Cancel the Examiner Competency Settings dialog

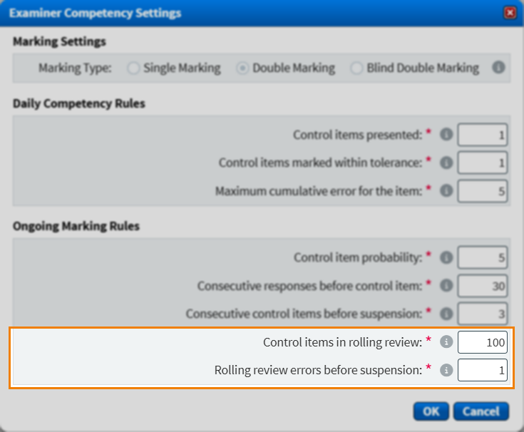(x=481, y=411)
